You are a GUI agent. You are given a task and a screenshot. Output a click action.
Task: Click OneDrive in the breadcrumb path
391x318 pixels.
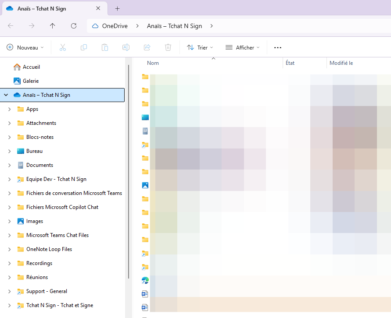(x=115, y=26)
